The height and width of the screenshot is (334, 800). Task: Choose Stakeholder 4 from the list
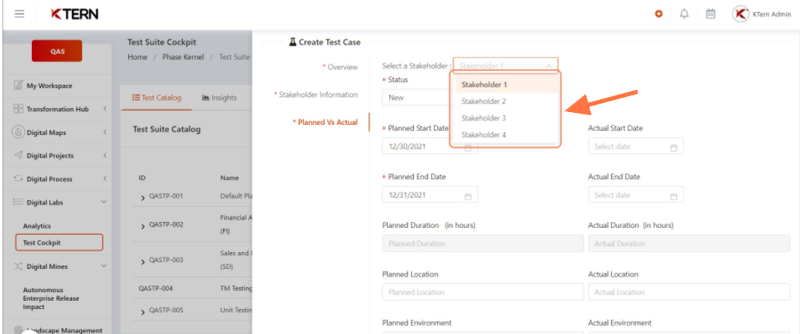(505, 135)
